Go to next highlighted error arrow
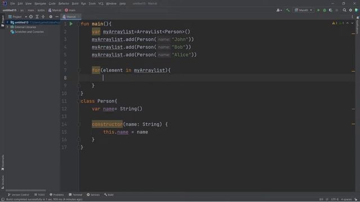The height and width of the screenshot is (202, 360). (352, 23)
